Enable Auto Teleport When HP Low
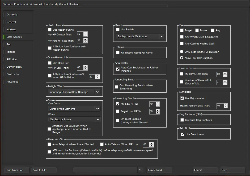Screen dimensions: 250x176 tap(102, 144)
